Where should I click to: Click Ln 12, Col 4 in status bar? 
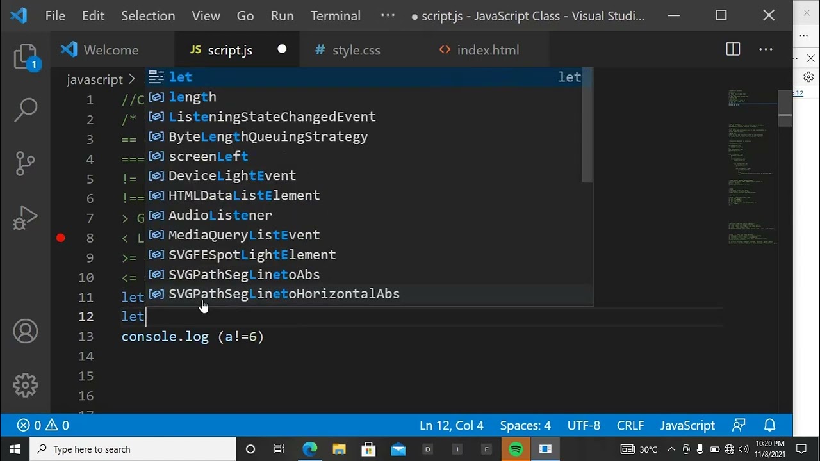(452, 425)
